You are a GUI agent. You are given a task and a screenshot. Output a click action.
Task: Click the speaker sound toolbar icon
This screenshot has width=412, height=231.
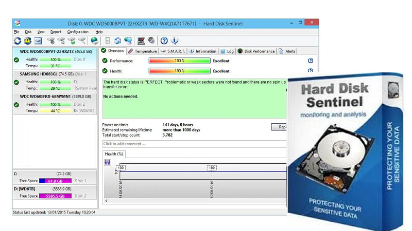coord(151,41)
